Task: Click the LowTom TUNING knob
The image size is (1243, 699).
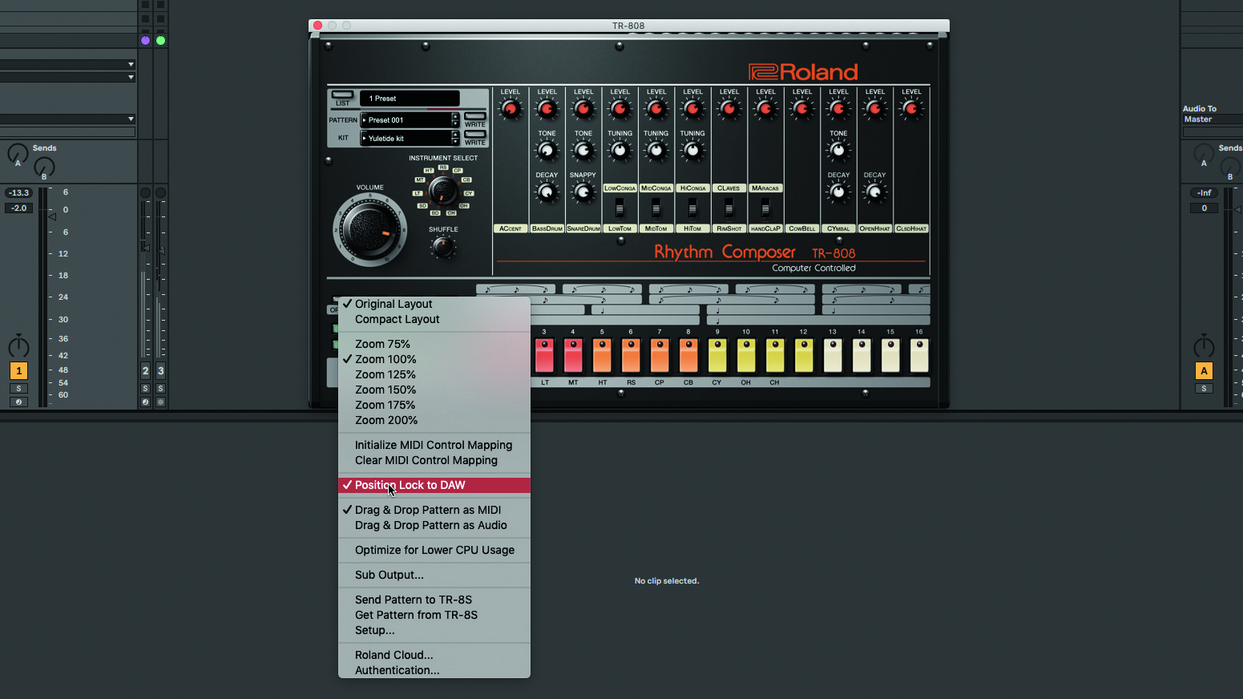Action: click(620, 150)
